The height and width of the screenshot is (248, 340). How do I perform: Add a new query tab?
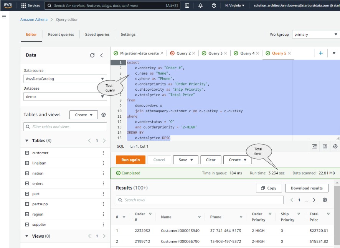321,53
